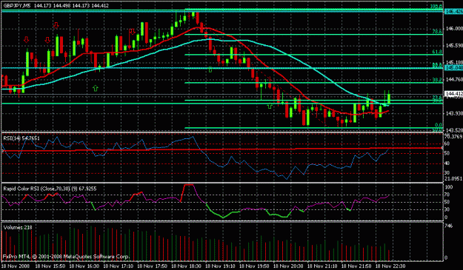This screenshot has height=270, width=463.
Task: Click the 746 volume scale maximum
Action: tap(448, 226)
